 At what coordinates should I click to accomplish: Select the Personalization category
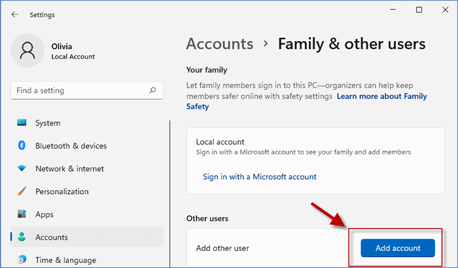point(62,192)
